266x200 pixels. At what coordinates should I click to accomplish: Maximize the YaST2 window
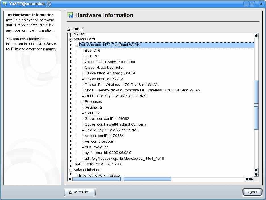[x=252, y=4]
